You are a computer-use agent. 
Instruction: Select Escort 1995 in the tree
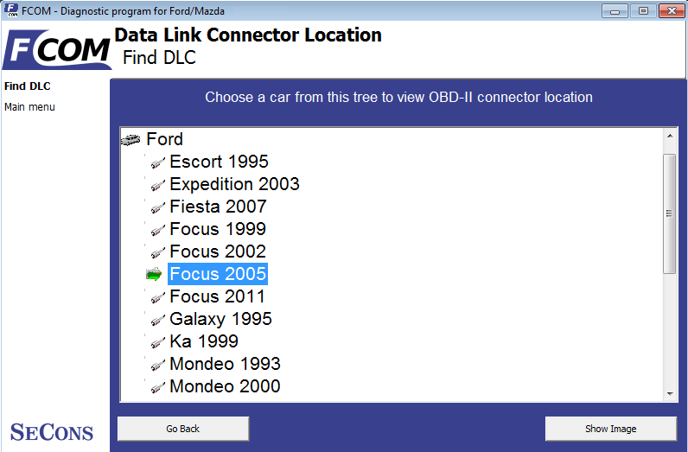click(219, 162)
